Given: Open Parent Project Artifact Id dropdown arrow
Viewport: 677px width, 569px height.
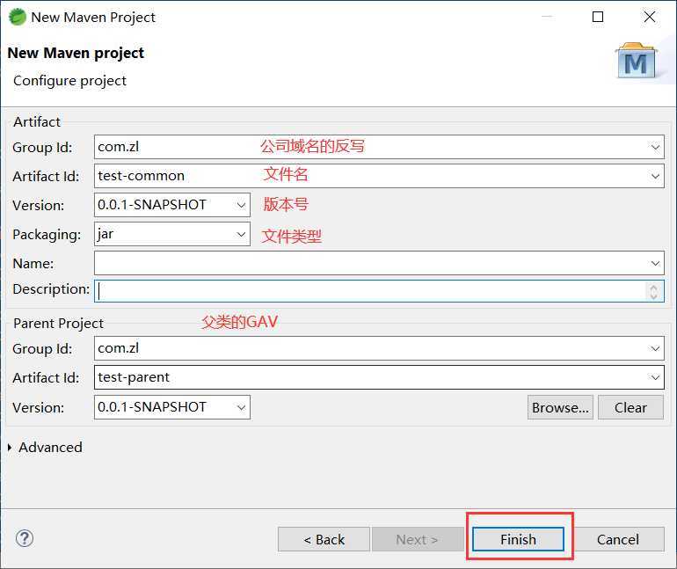Looking at the screenshot, I should [655, 378].
